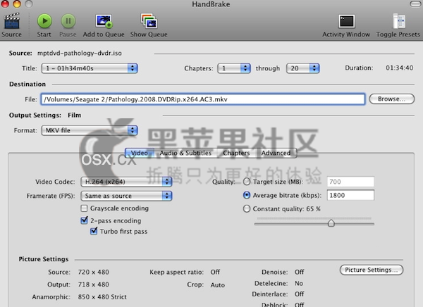423x307 pixels.
Task: Switch to the Chapters tab
Action: coord(236,153)
